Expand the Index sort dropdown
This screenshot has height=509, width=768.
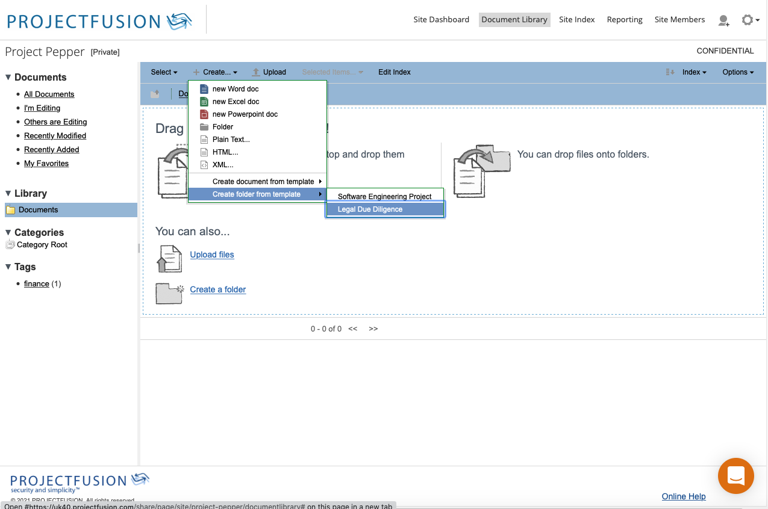pos(694,72)
